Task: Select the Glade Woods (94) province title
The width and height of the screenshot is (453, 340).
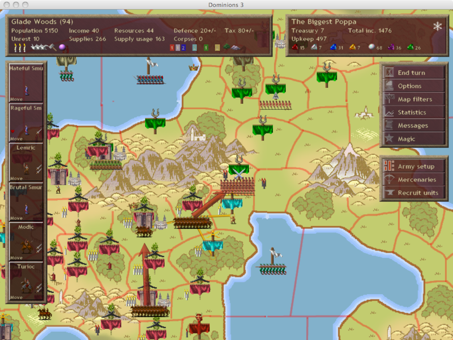Action: 42,22
